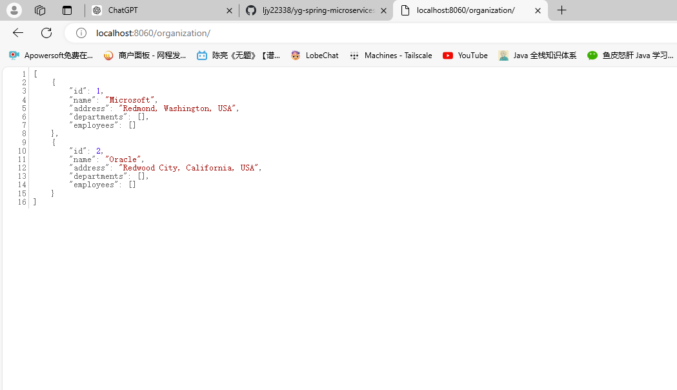View site information icon in address bar

[81, 33]
